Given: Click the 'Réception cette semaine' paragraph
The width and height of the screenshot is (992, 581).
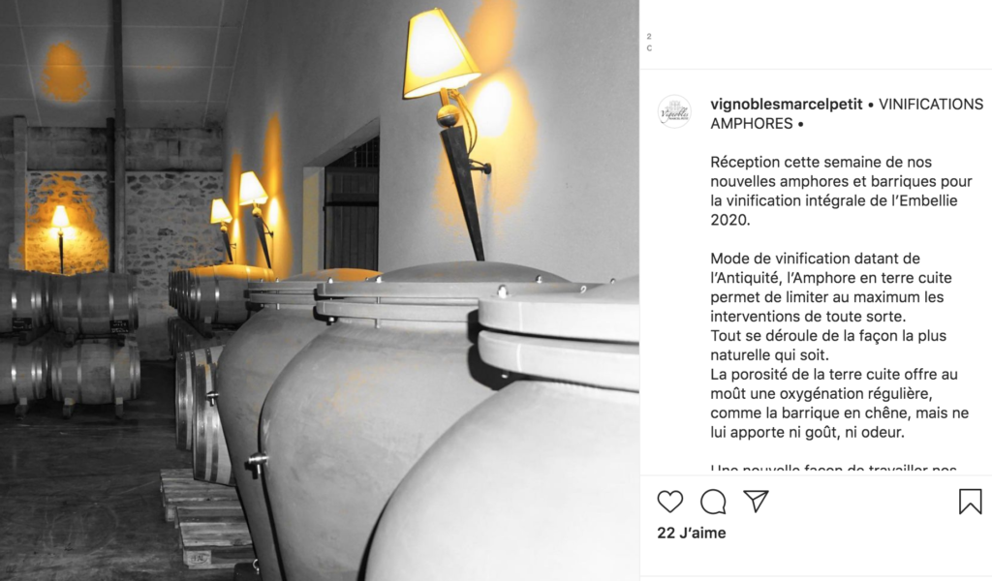Looking at the screenshot, I should click(841, 191).
